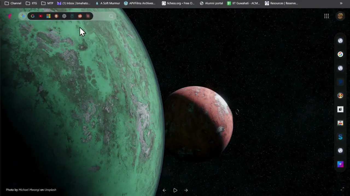Viewport: 350px width, 196px height.
Task: Click the colorful pinwheel icon left of Google
Action: click(x=22, y=16)
